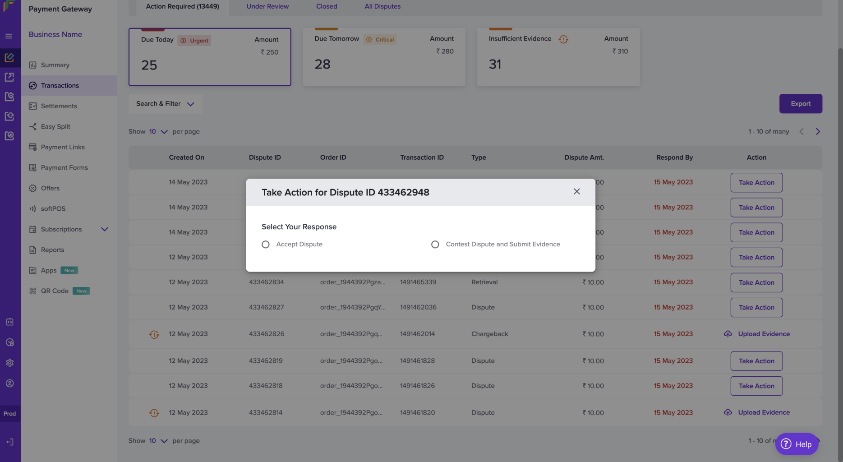Expand the Search & Filter dropdown

pyautogui.click(x=165, y=104)
